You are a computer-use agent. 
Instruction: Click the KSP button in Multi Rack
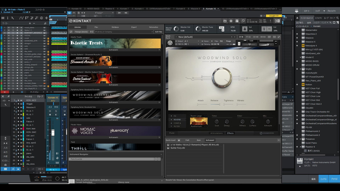(x=269, y=37)
